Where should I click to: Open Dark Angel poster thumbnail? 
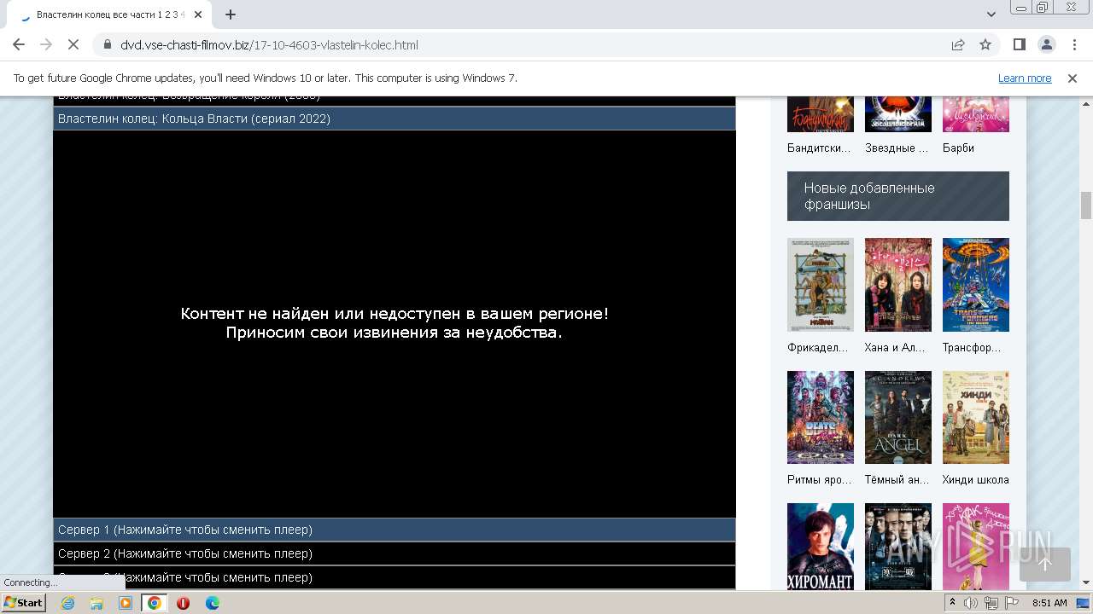[x=897, y=417]
